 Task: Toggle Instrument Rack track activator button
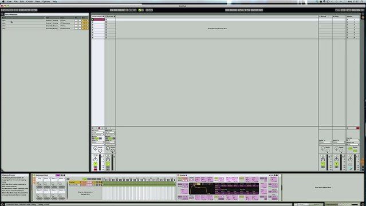(96, 164)
